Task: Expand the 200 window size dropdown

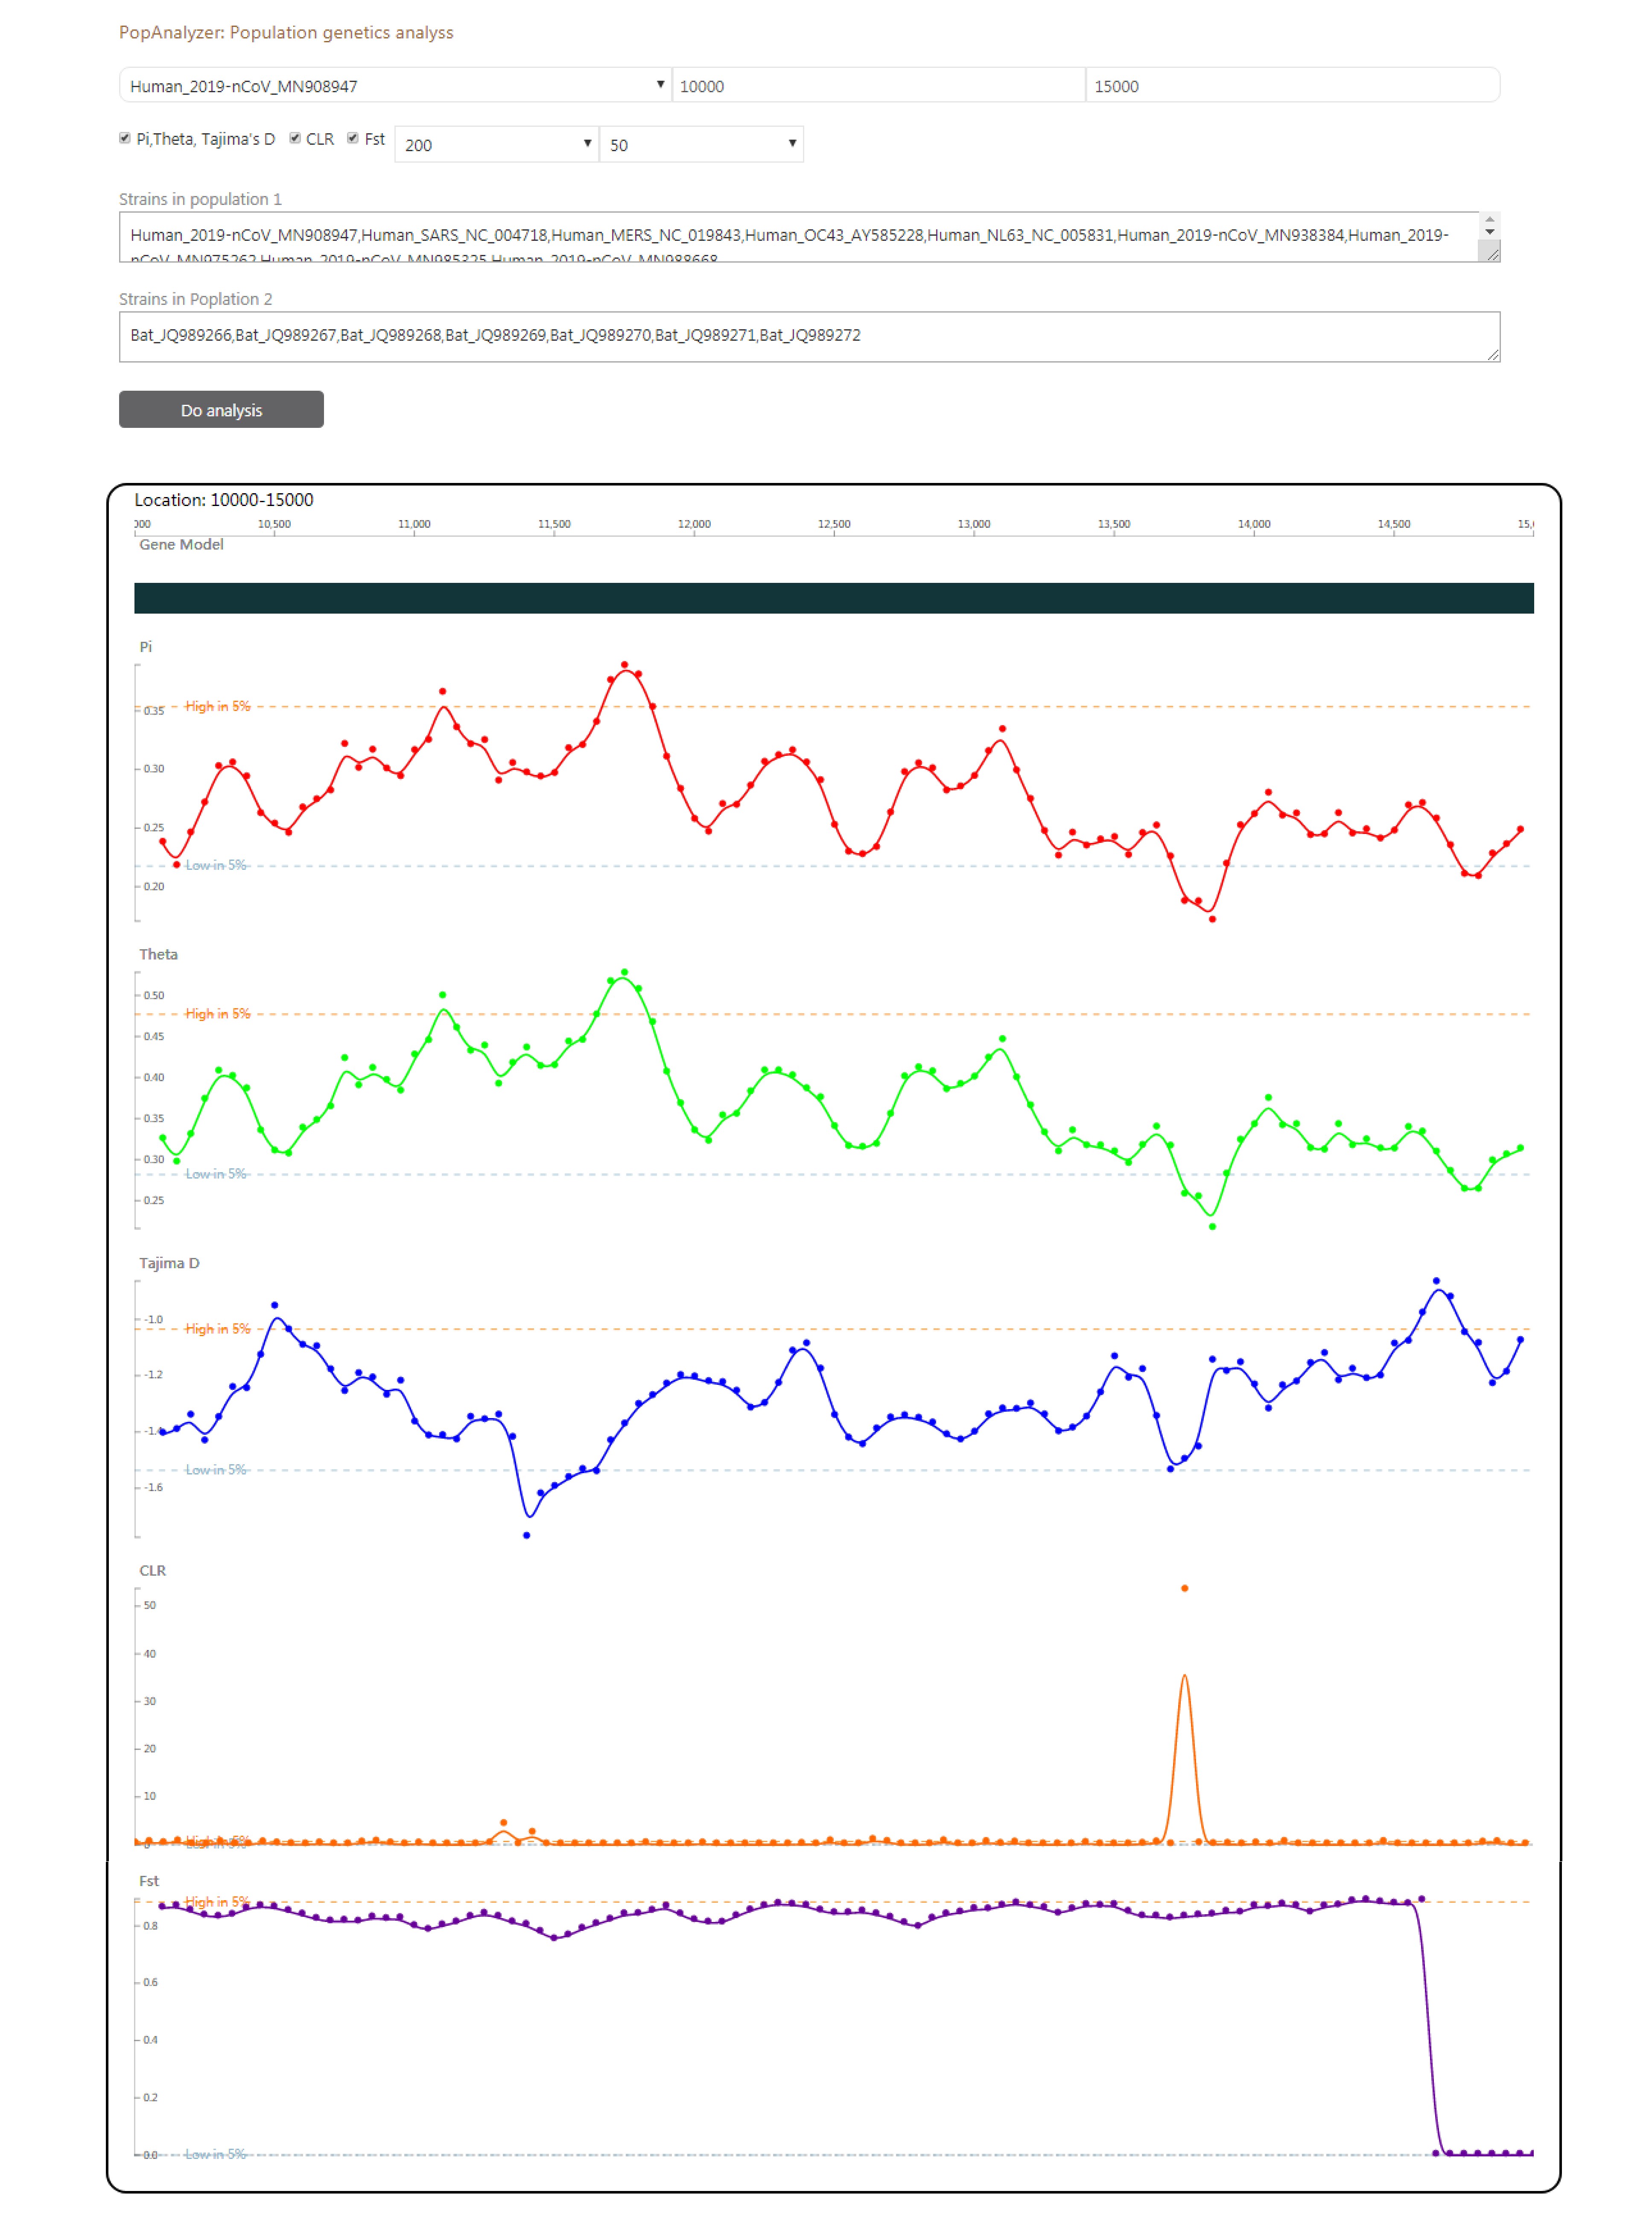Action: [497, 144]
